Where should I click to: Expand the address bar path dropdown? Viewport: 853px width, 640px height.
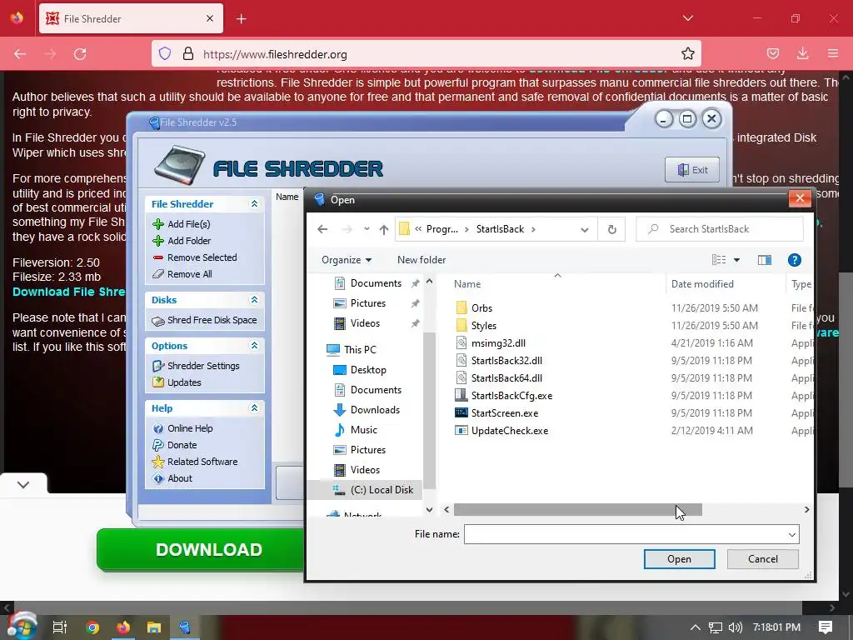pyautogui.click(x=584, y=229)
